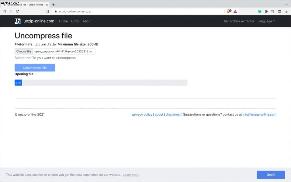Dismiss cookies with Got it! button
Screen dimensions: 291x182
pos(271,175)
